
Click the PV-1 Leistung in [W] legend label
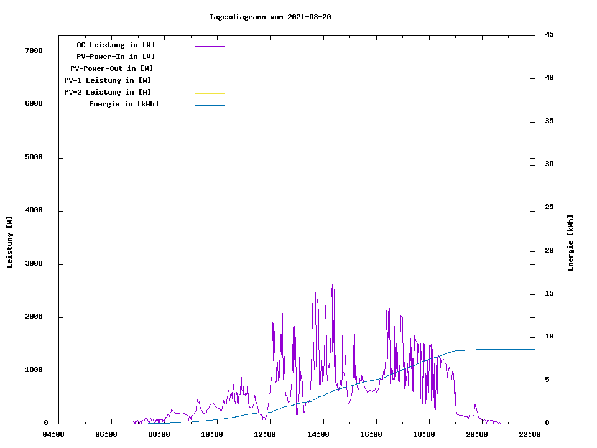pos(108,80)
